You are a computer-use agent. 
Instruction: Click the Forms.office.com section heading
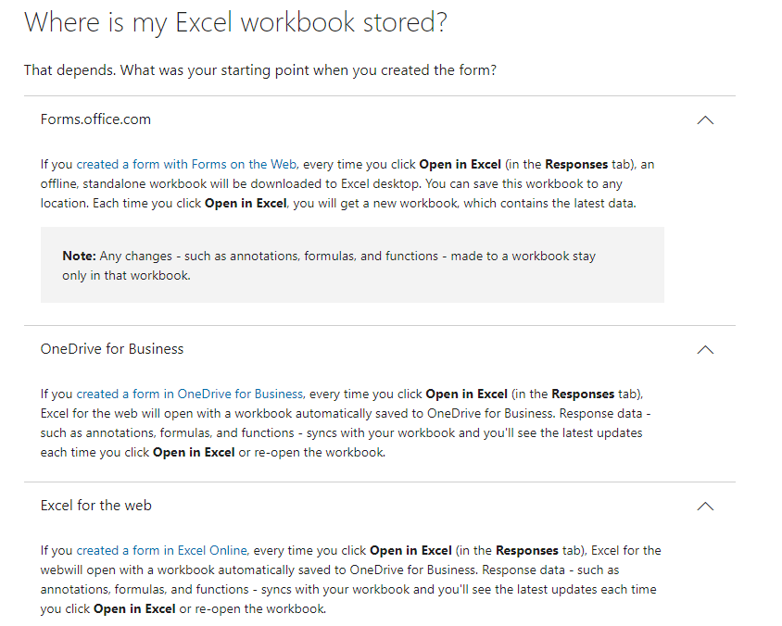(95, 119)
